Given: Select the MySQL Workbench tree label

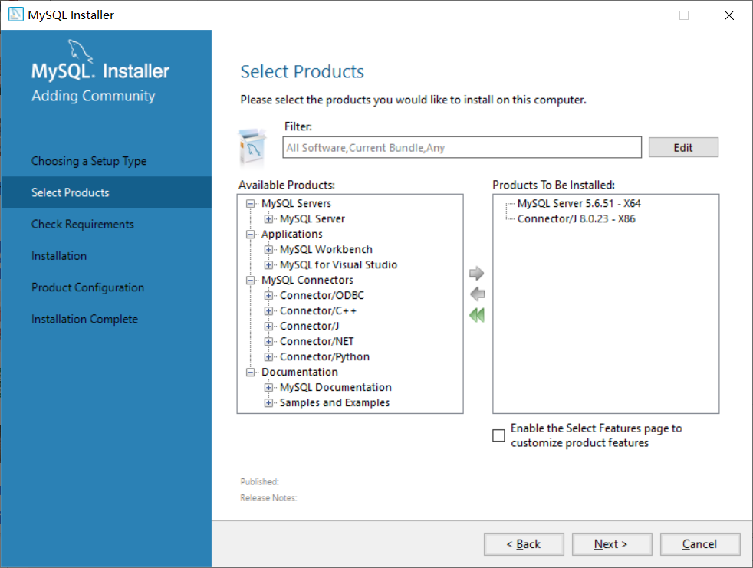Looking at the screenshot, I should tap(326, 250).
